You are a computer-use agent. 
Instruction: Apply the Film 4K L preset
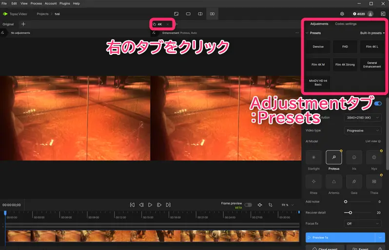pyautogui.click(x=372, y=47)
